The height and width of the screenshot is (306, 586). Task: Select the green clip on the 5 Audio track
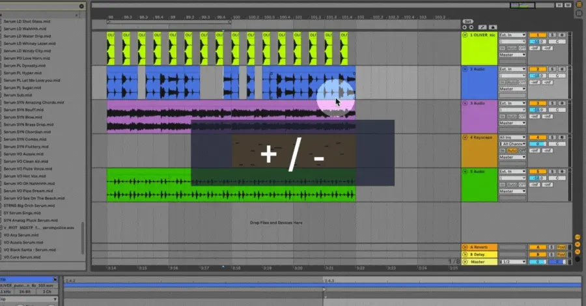231,185
